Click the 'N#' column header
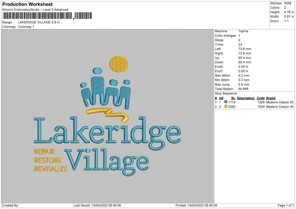The height and width of the screenshot is (209, 296). tap(221, 98)
